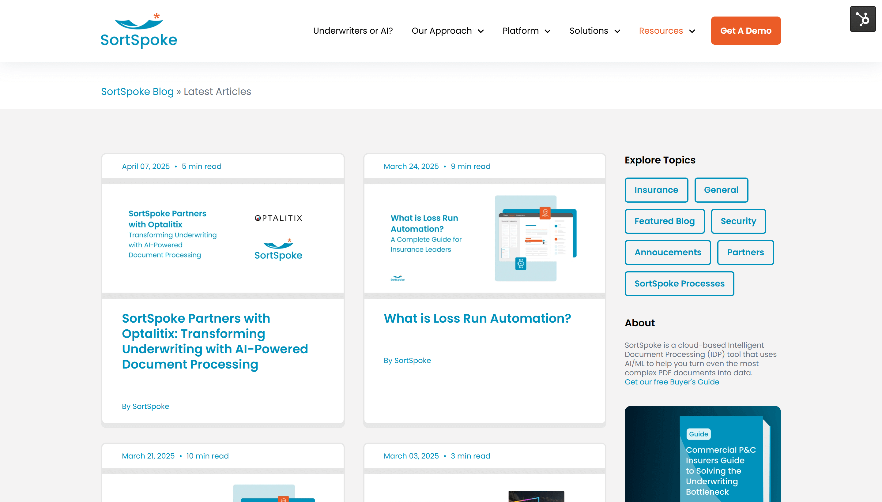
Task: Expand the Platform dropdown chevron
Action: pyautogui.click(x=547, y=31)
